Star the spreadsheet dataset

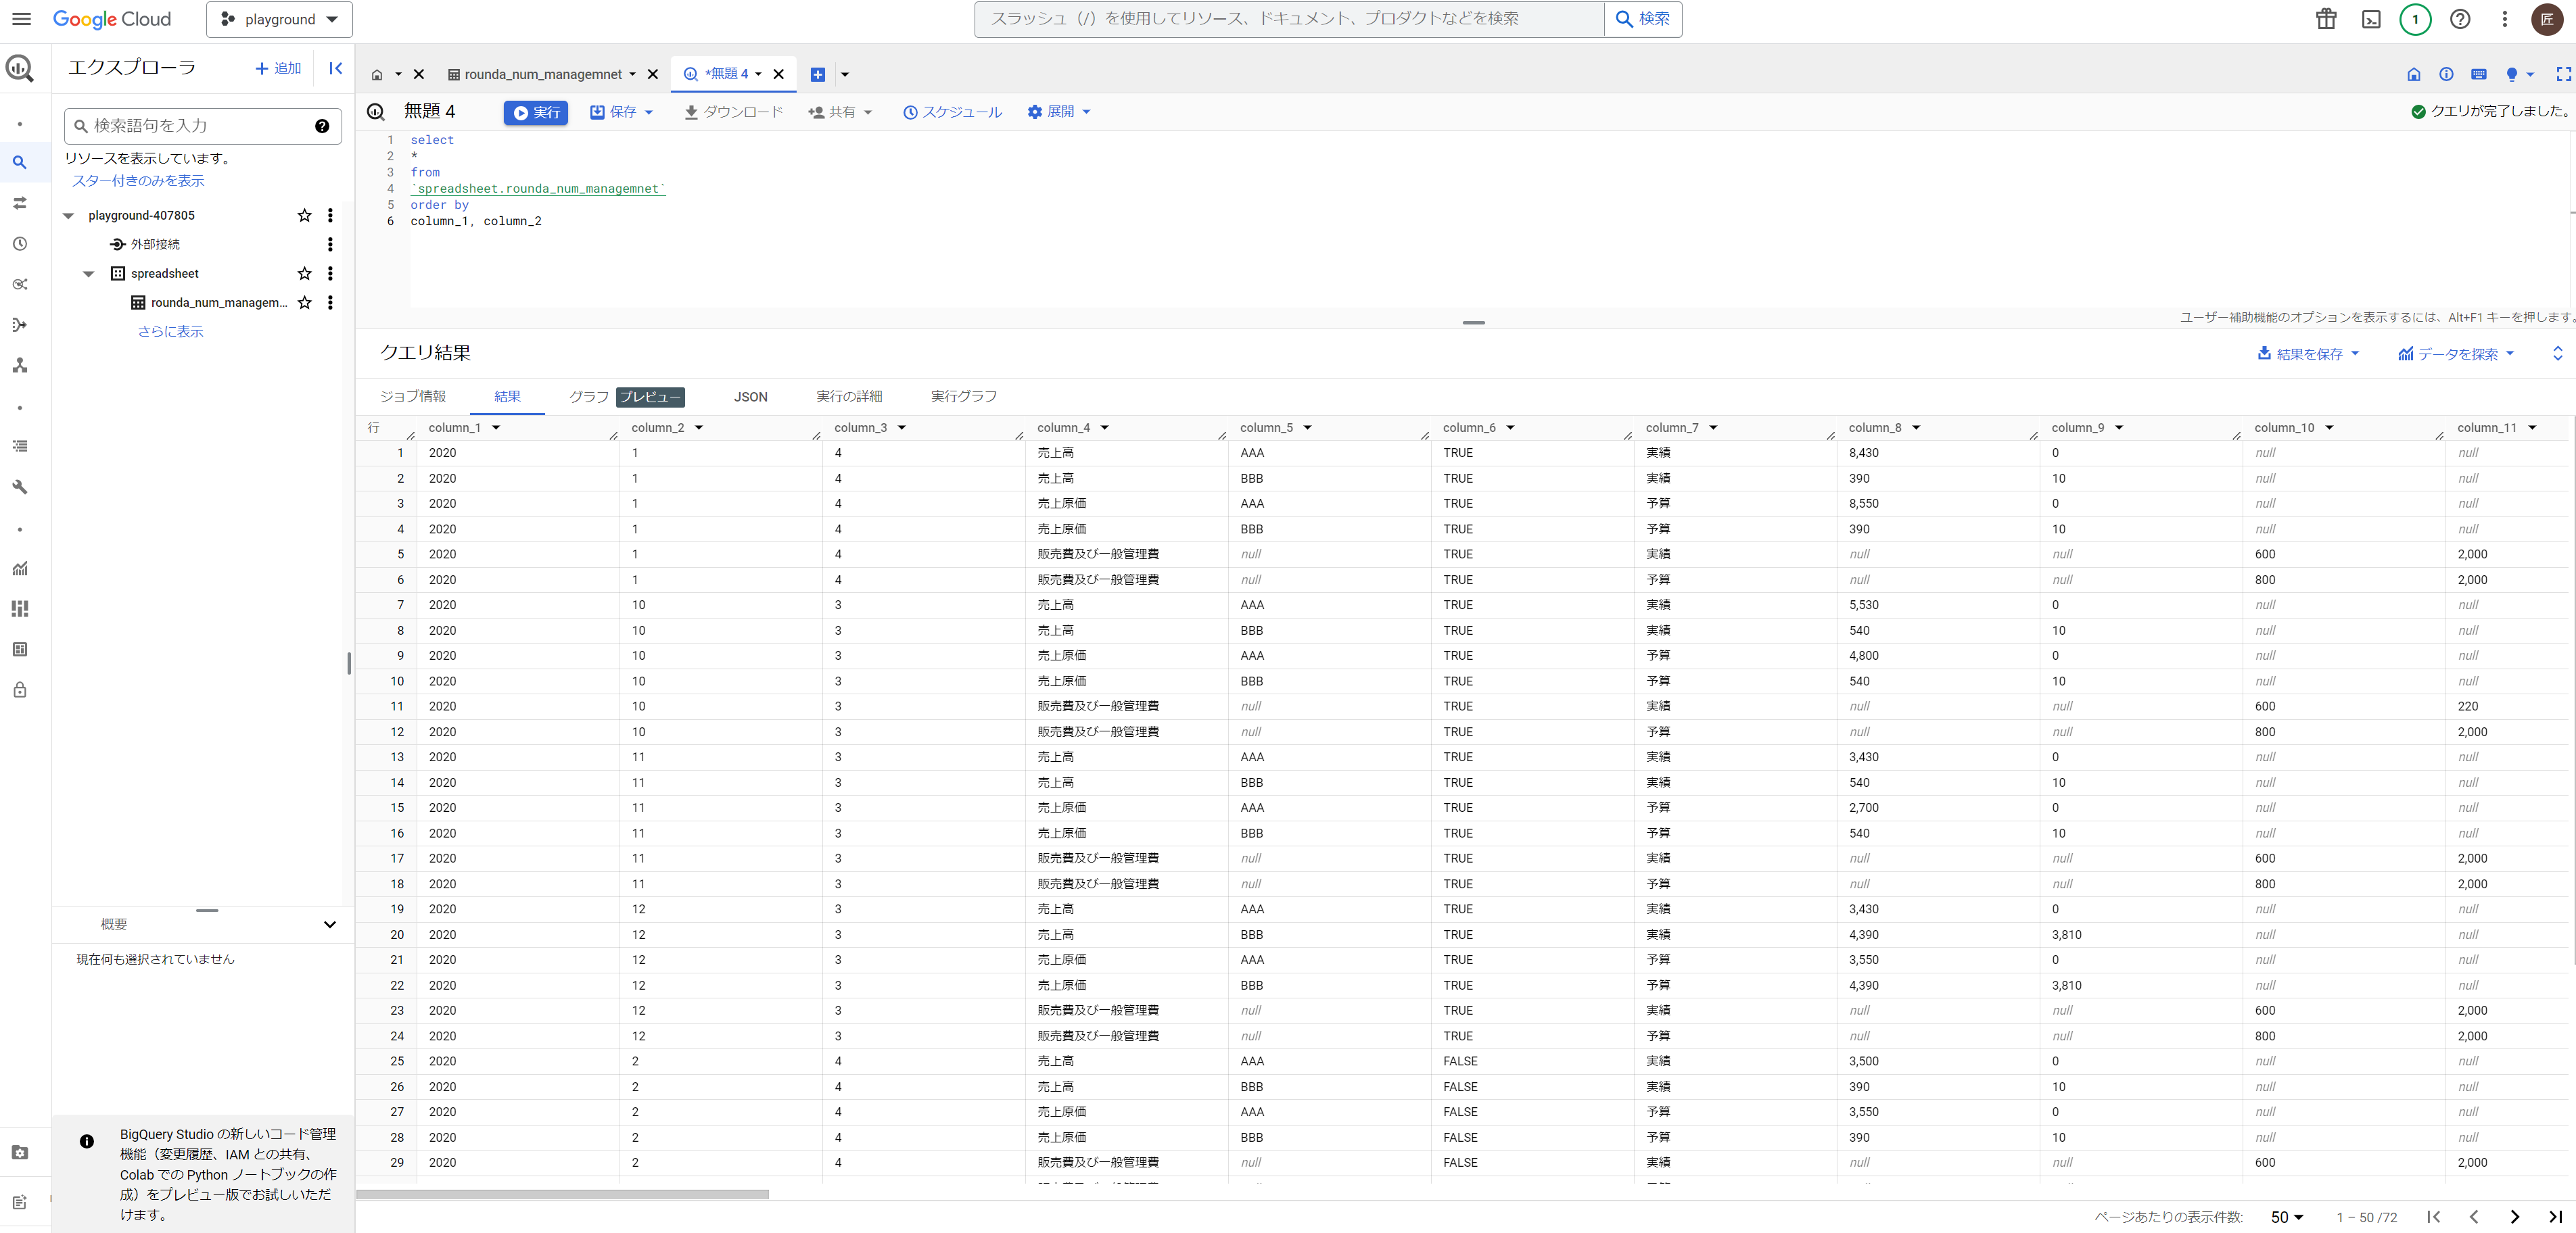305,274
